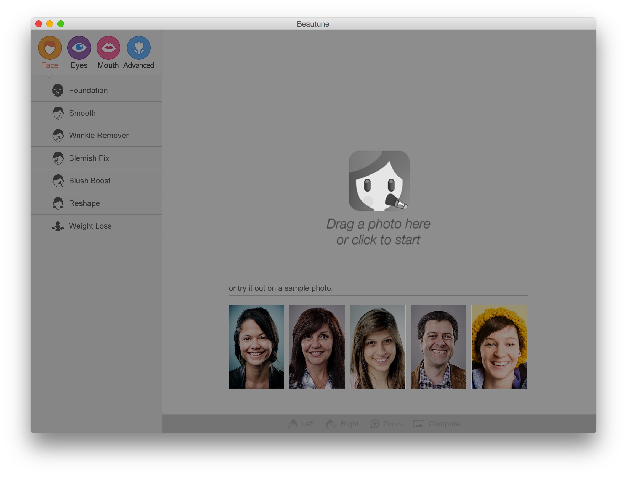Open the Blemish Fix tool
This screenshot has height=477, width=627.
(97, 158)
